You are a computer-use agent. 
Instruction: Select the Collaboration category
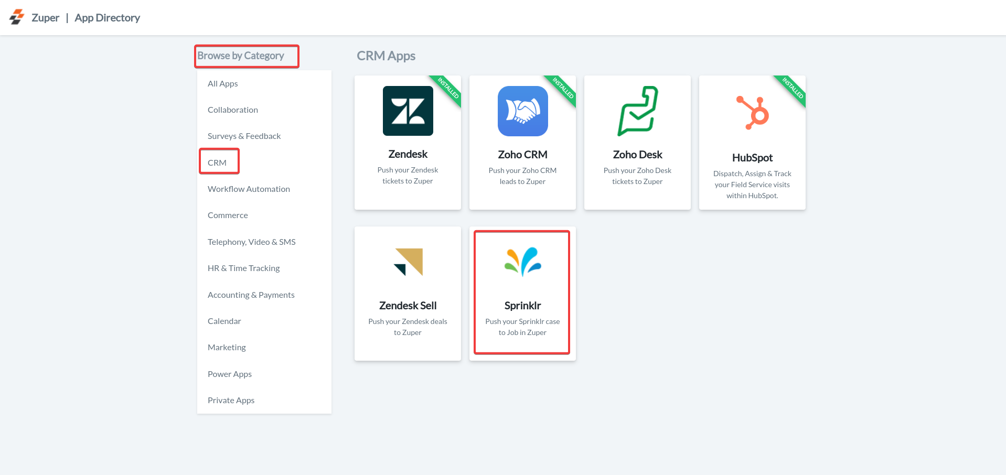(x=233, y=110)
